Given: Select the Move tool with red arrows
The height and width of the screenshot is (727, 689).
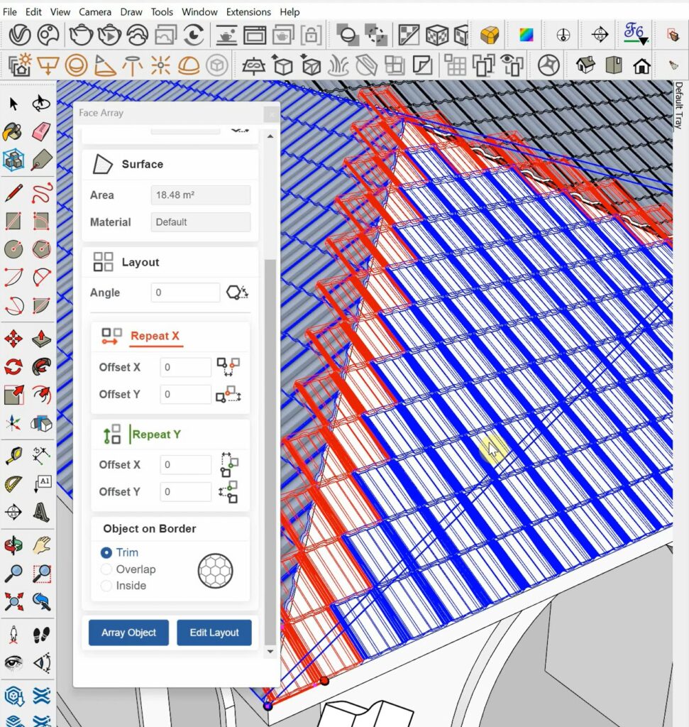Looking at the screenshot, I should pos(13,338).
